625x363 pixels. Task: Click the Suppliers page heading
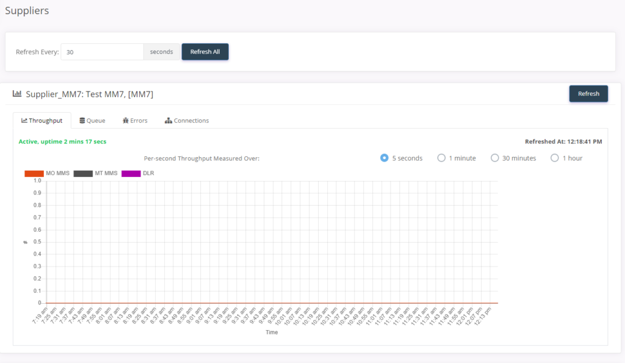[27, 10]
